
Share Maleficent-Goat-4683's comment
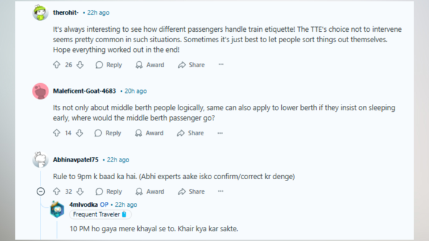coord(191,133)
